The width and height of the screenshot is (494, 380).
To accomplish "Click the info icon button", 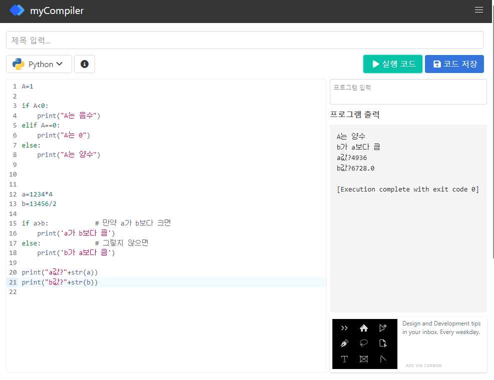I will tap(85, 64).
